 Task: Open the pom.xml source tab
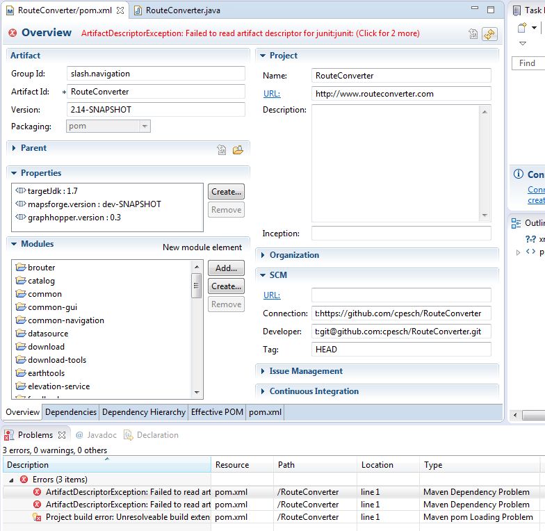(x=266, y=411)
